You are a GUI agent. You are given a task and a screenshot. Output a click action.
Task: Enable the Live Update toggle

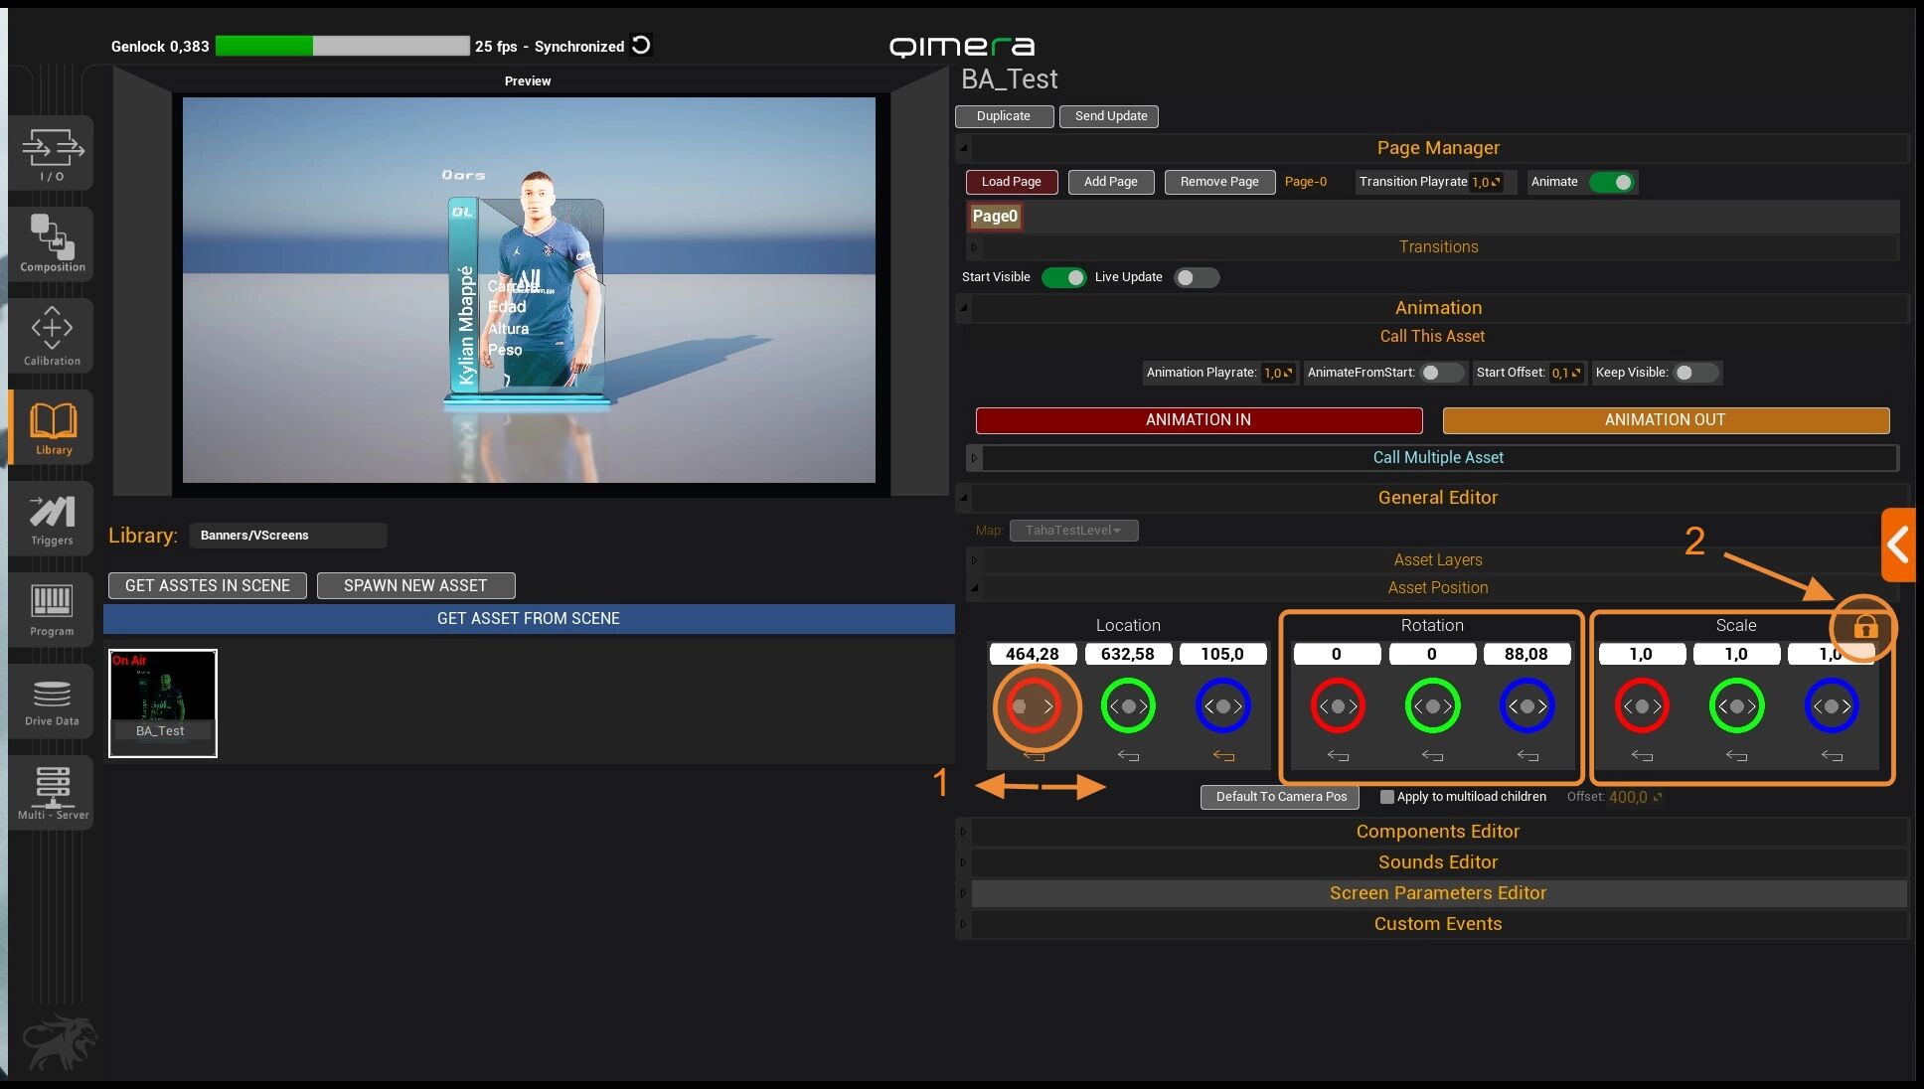tap(1196, 277)
